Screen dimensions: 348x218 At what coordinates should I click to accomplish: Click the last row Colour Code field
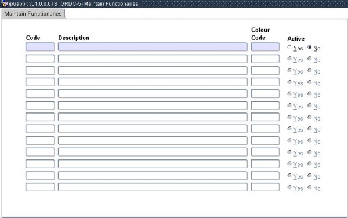pyautogui.click(x=265, y=187)
